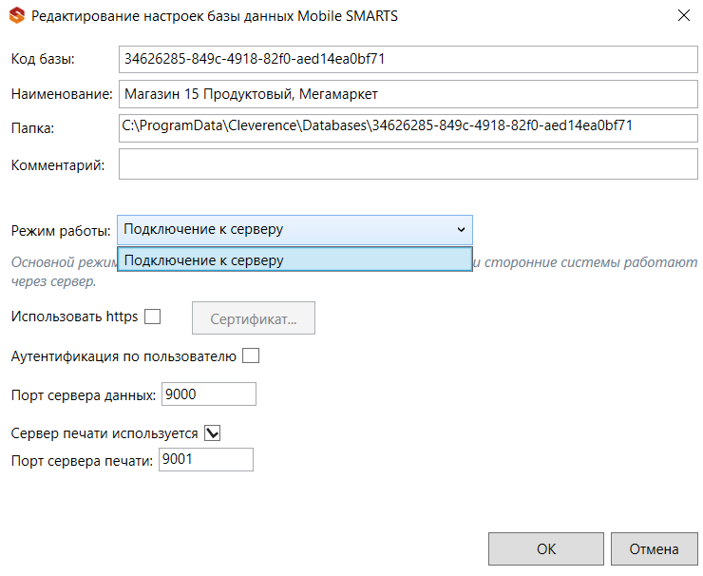Edit the Наименование field
703x576 pixels.
(x=408, y=94)
